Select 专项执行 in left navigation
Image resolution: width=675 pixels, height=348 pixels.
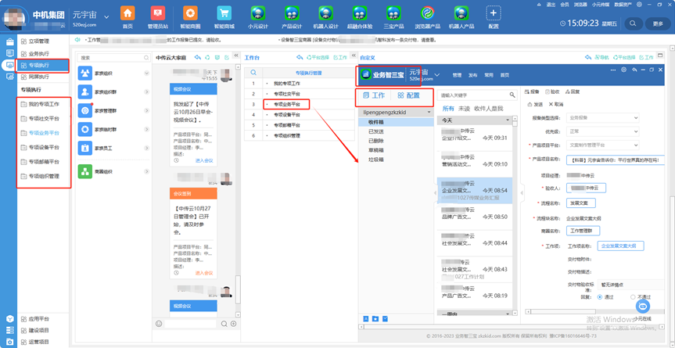pos(42,66)
